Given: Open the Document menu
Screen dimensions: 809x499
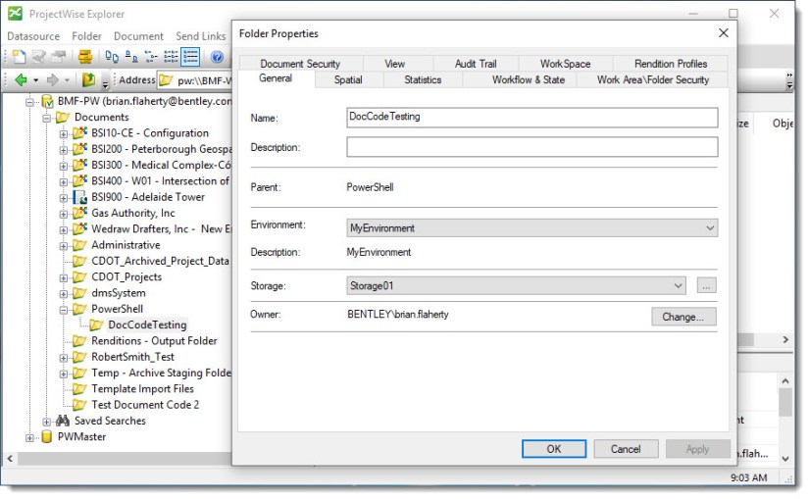Looking at the screenshot, I should [138, 36].
